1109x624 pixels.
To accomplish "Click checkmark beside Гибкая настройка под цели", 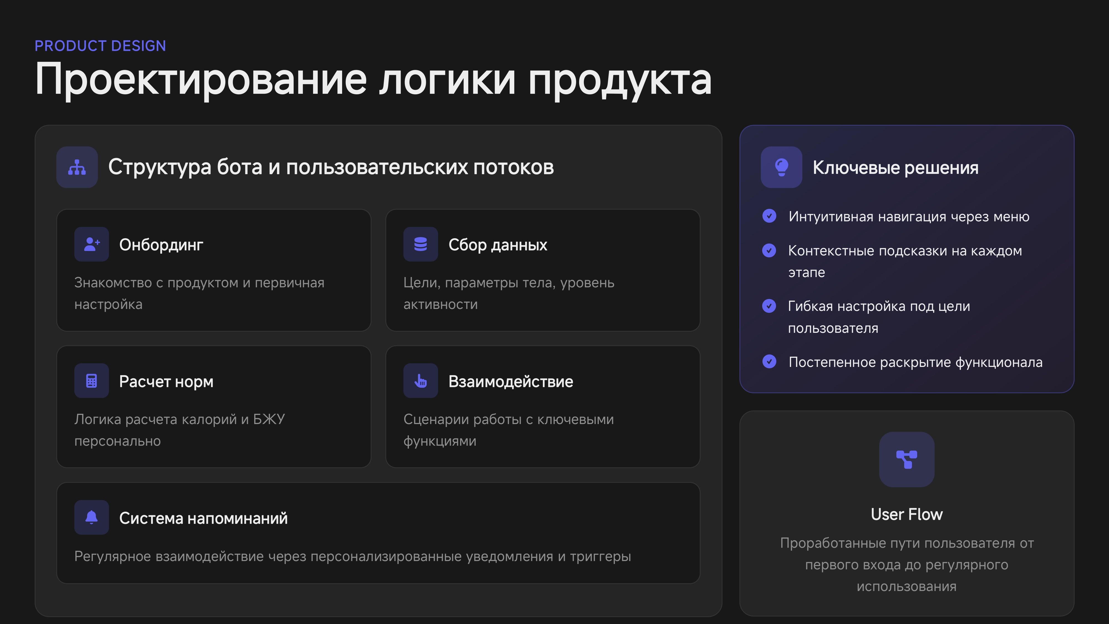I will click(769, 306).
